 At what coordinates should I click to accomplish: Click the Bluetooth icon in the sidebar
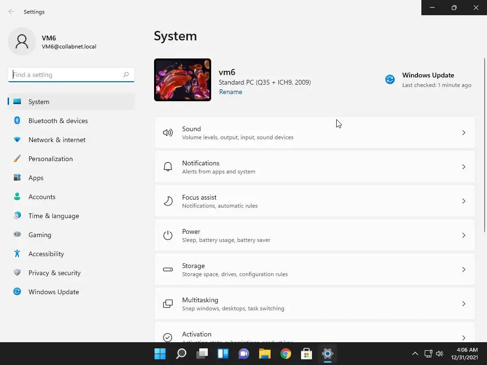[x=17, y=120]
